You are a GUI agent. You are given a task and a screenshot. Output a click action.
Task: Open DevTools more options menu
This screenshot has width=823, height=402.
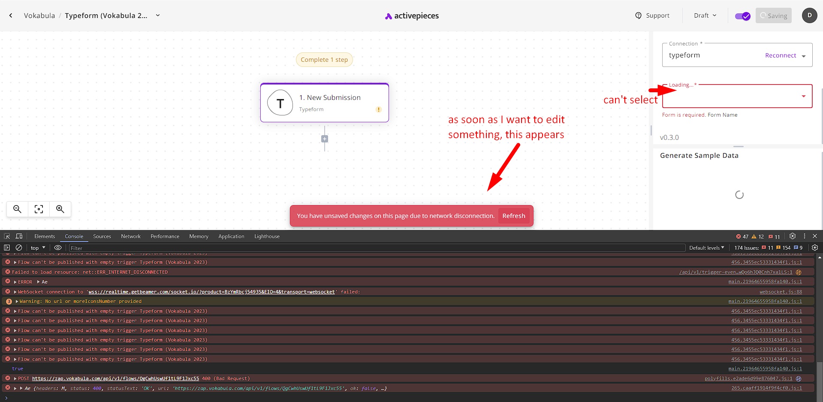[805, 236]
